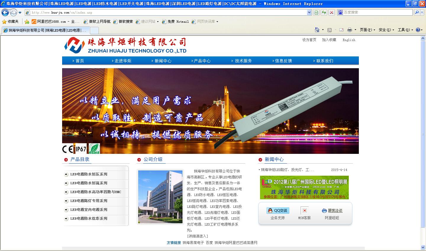This screenshot has height=251, width=426.
Task: Click the RSS feeds icon in command bar
Action: point(330,30)
